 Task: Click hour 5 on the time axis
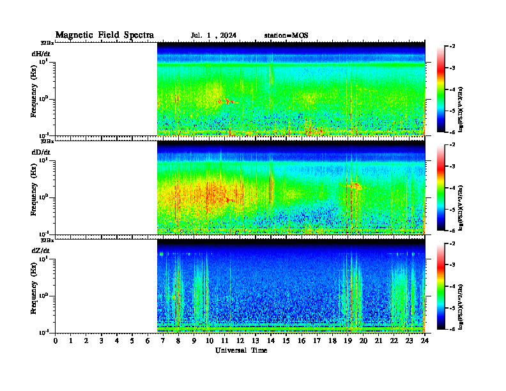click(132, 341)
